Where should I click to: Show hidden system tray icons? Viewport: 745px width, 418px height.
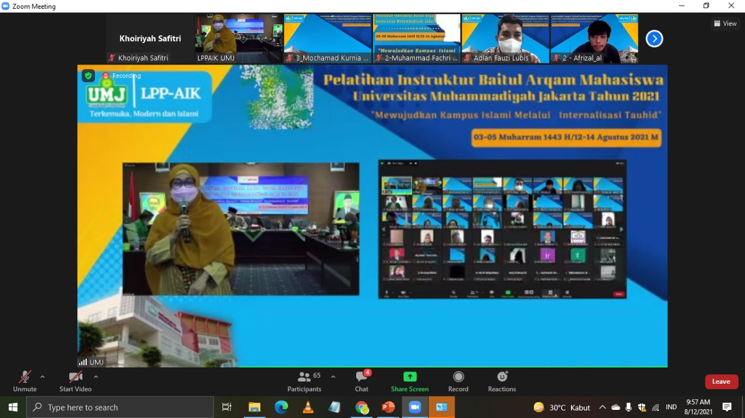click(602, 407)
